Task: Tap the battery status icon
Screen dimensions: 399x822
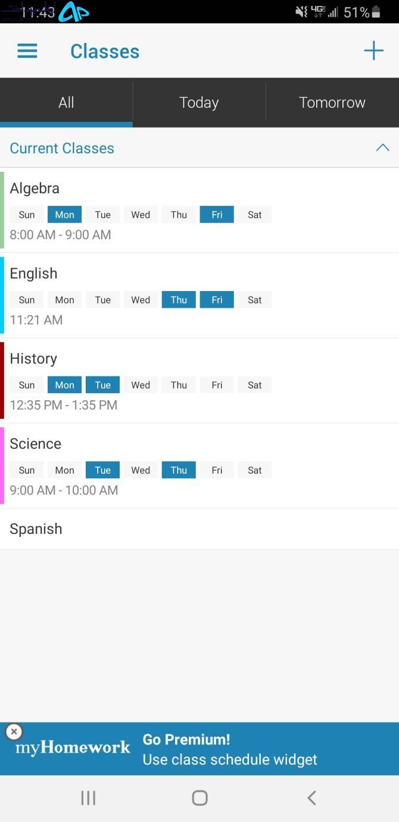Action: point(376,12)
